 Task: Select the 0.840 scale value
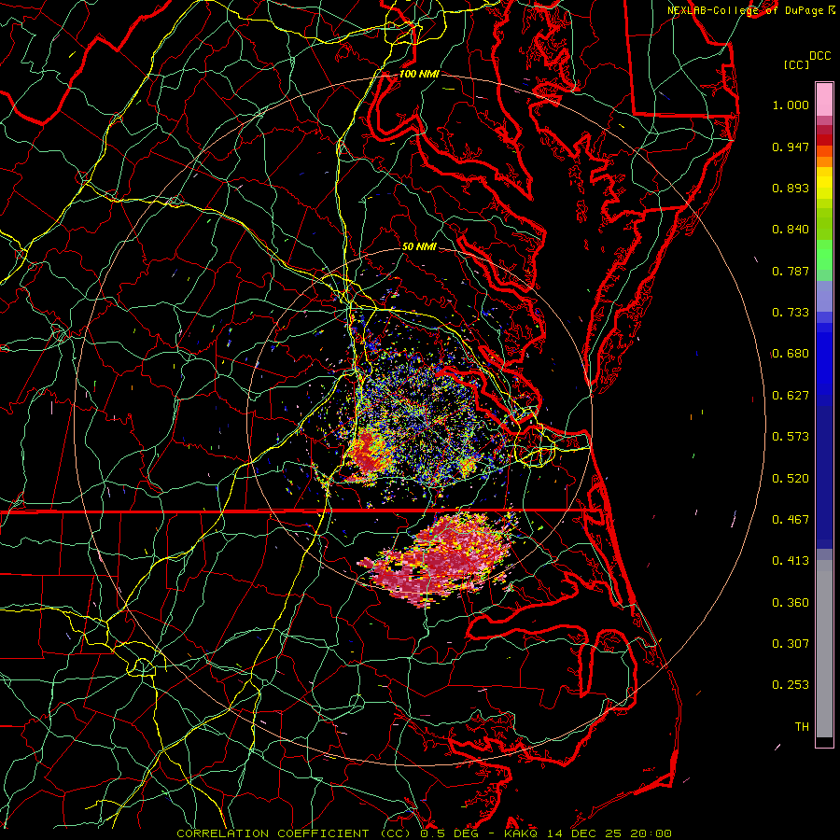click(791, 230)
